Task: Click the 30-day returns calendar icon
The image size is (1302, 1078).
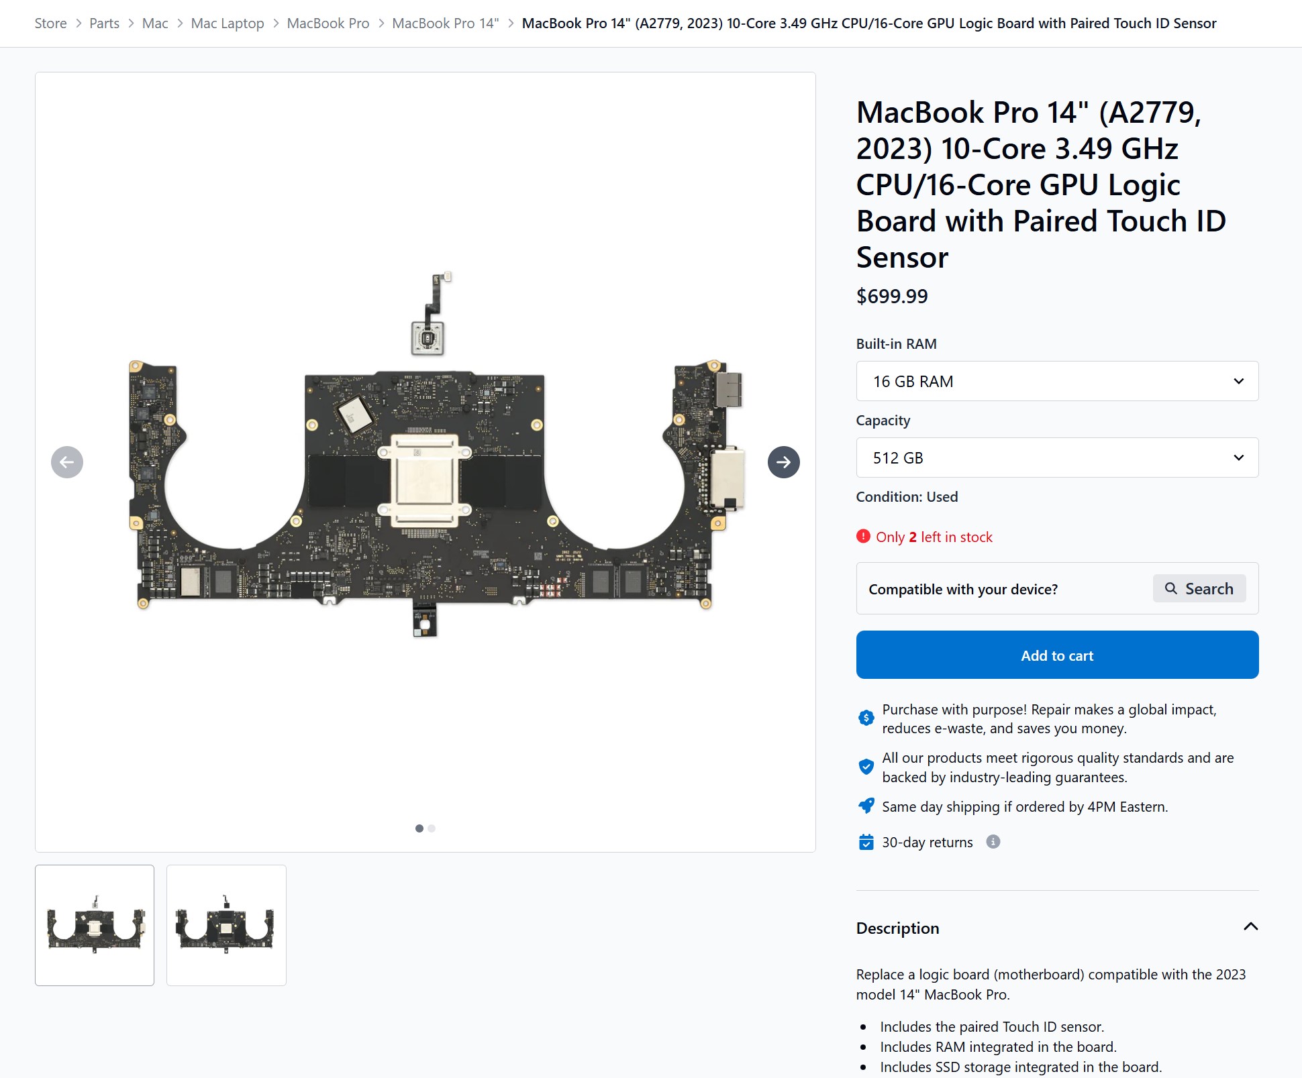Action: coord(866,841)
